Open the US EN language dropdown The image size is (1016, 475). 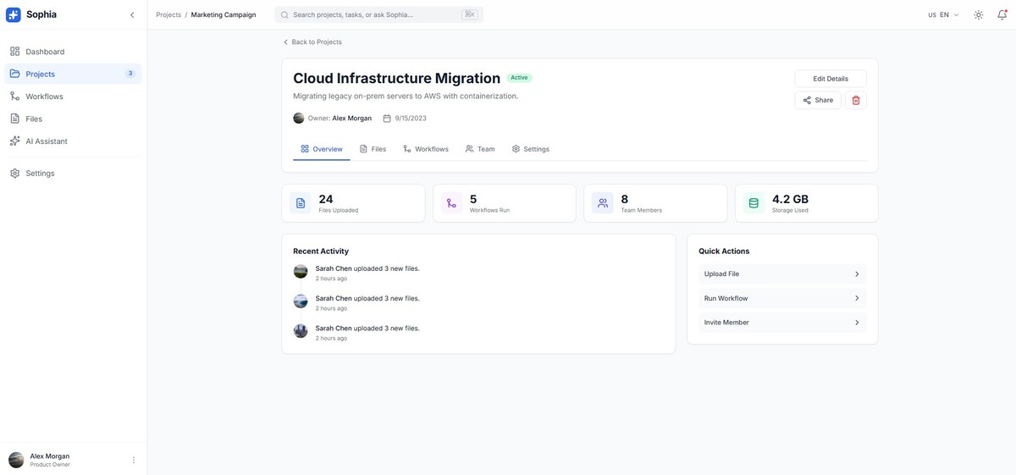[x=943, y=14]
